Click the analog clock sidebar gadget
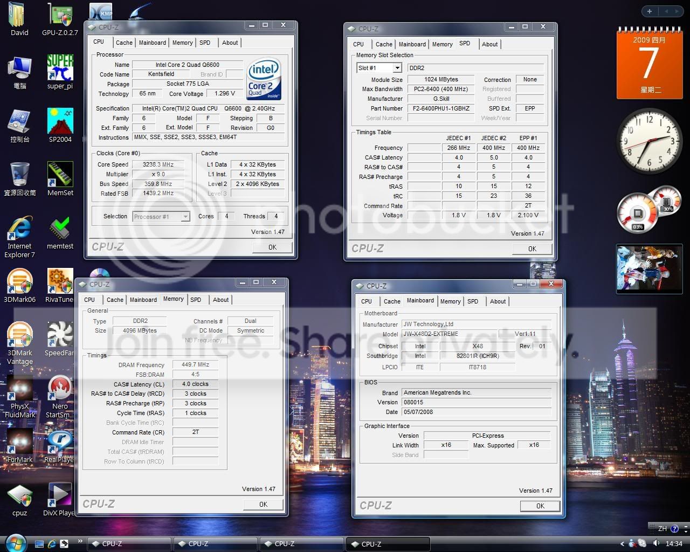Viewport: 690px width, 552px height. [649, 141]
